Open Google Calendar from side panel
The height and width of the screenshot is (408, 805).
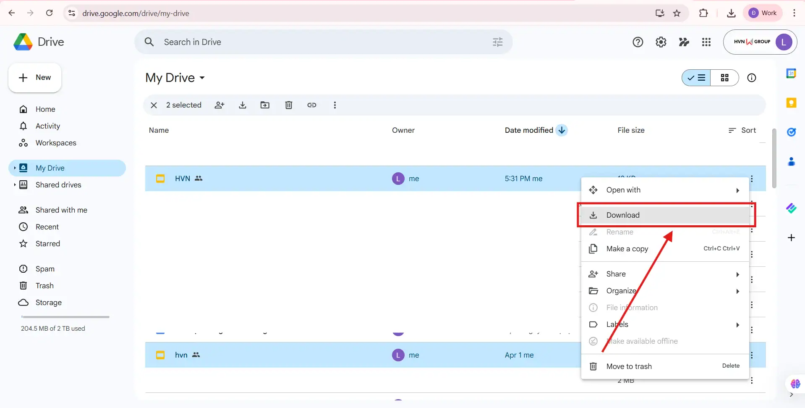pyautogui.click(x=792, y=73)
